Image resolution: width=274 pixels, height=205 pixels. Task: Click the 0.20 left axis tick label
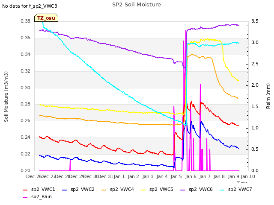pos(26,171)
